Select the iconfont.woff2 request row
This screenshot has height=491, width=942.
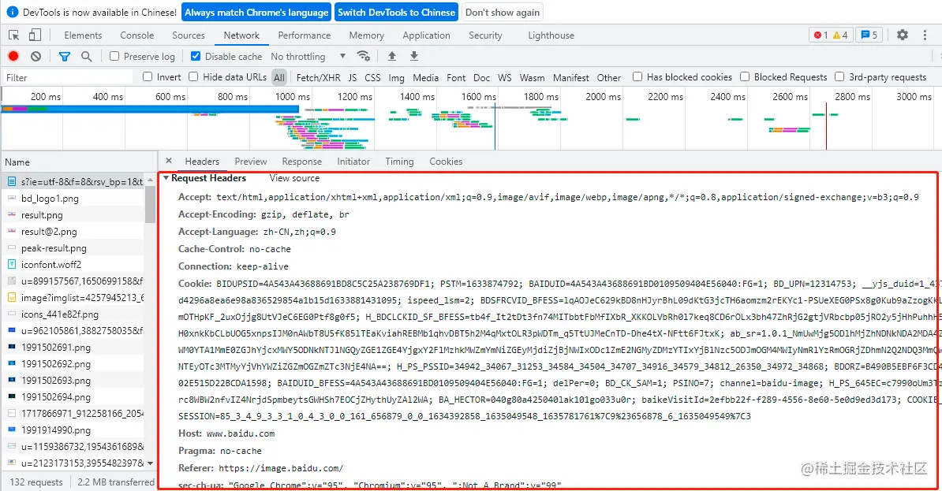coord(73,264)
